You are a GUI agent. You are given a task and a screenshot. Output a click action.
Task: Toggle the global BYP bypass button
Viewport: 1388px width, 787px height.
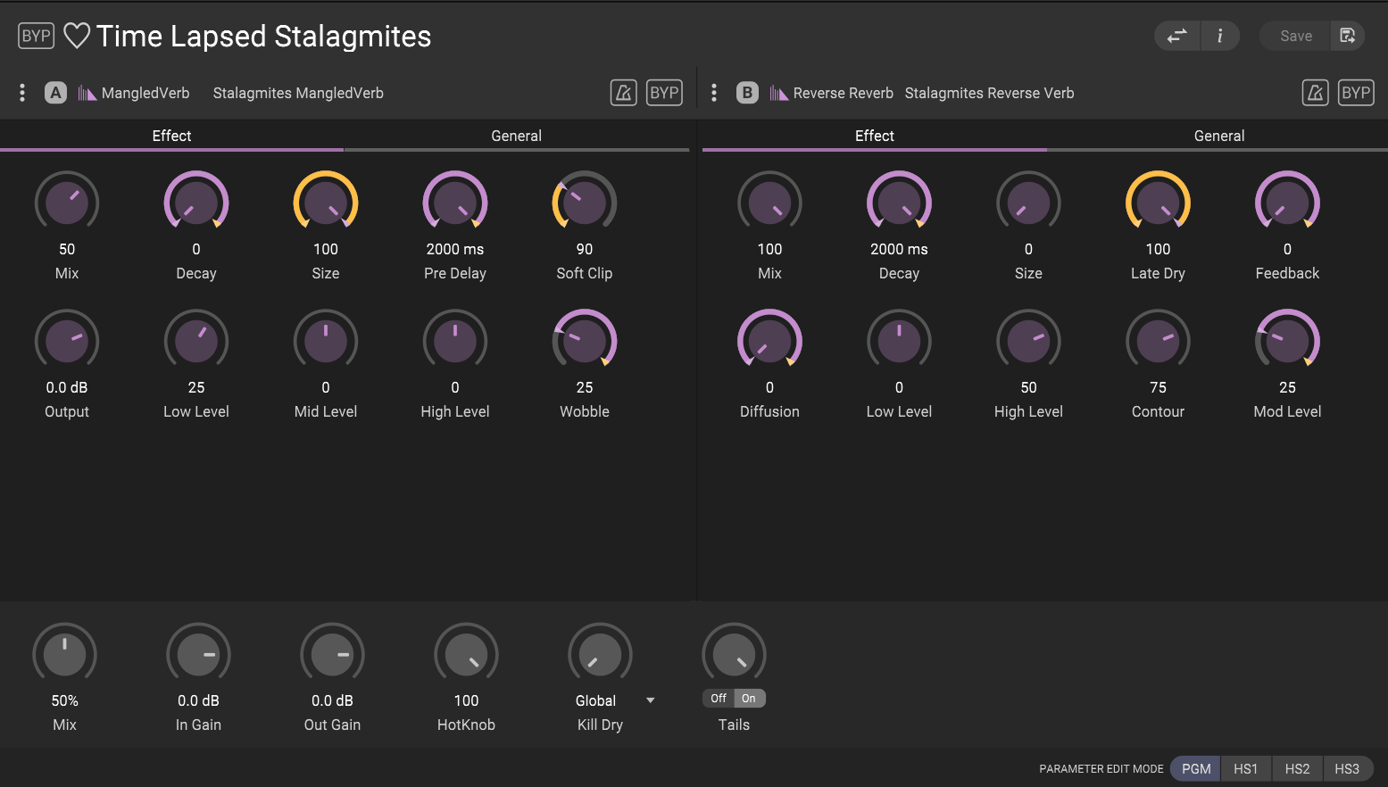pyautogui.click(x=36, y=36)
